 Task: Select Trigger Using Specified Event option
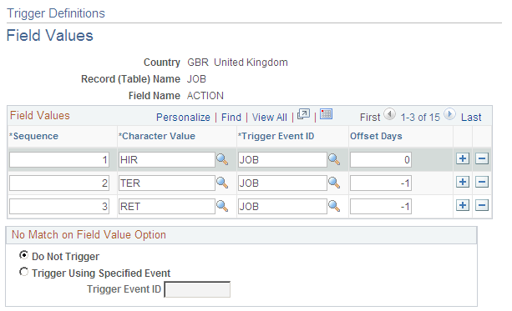point(23,272)
